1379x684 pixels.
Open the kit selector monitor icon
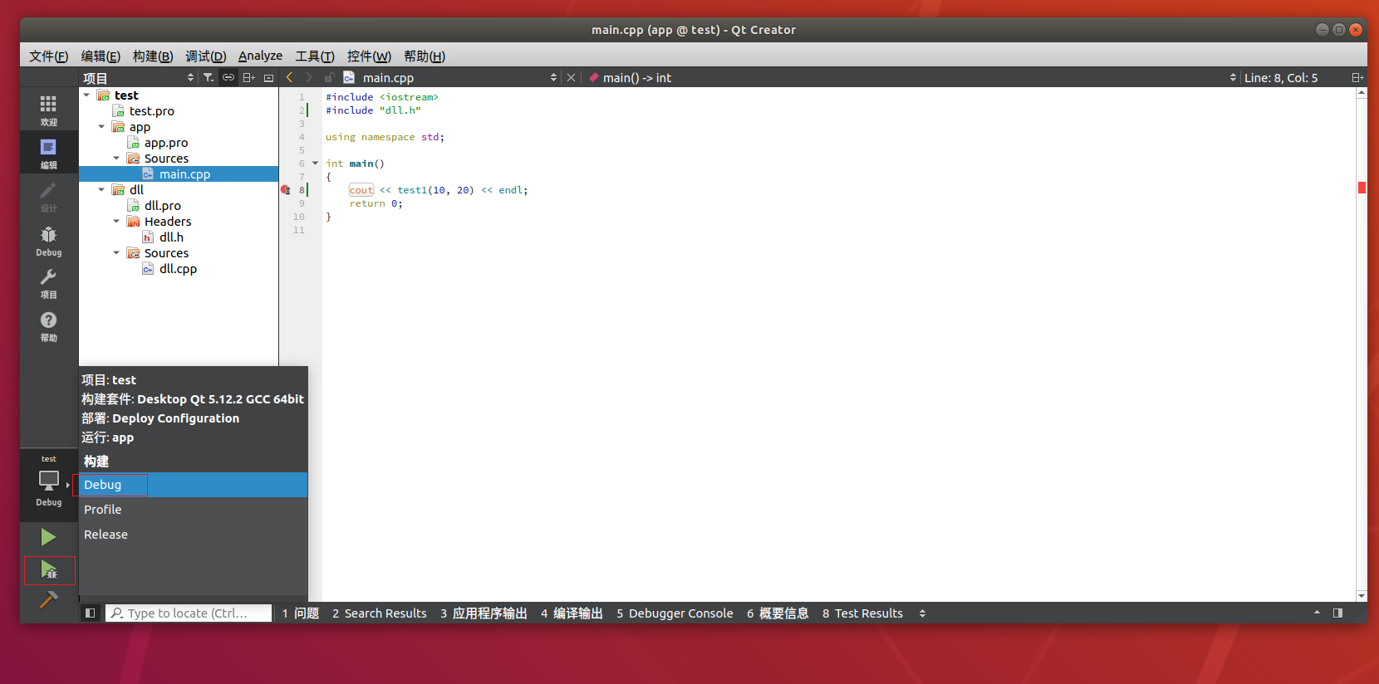click(49, 481)
